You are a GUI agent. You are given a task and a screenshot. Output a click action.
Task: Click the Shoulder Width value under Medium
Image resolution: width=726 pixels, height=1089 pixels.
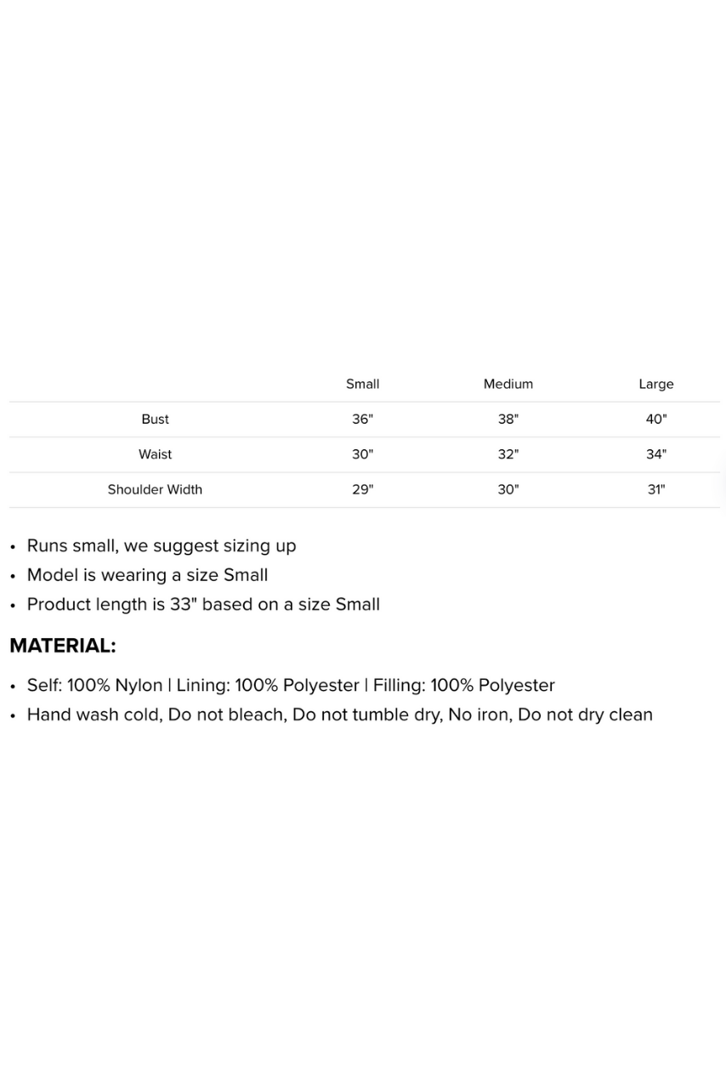(508, 489)
